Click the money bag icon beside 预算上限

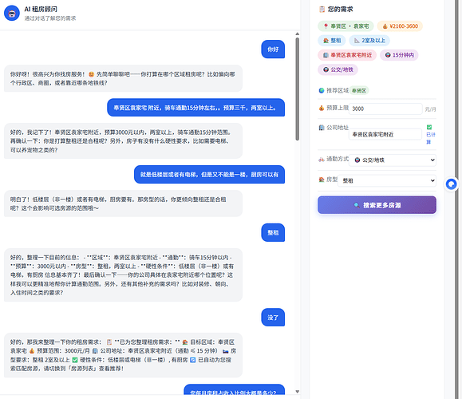tap(322, 109)
